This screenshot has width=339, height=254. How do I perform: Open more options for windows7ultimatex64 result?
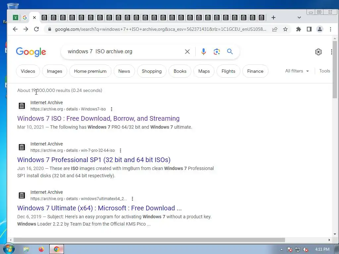tap(132, 199)
